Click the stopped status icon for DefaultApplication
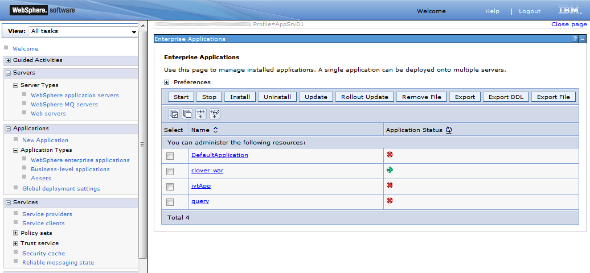This screenshot has height=273, width=590. pos(390,155)
